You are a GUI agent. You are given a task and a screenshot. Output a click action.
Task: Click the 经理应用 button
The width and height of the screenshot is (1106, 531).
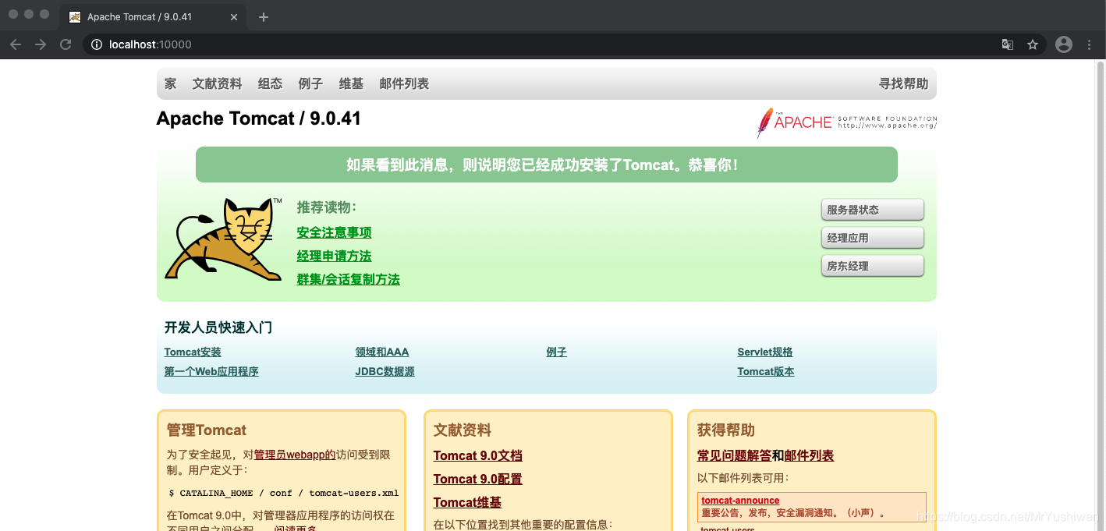(873, 238)
